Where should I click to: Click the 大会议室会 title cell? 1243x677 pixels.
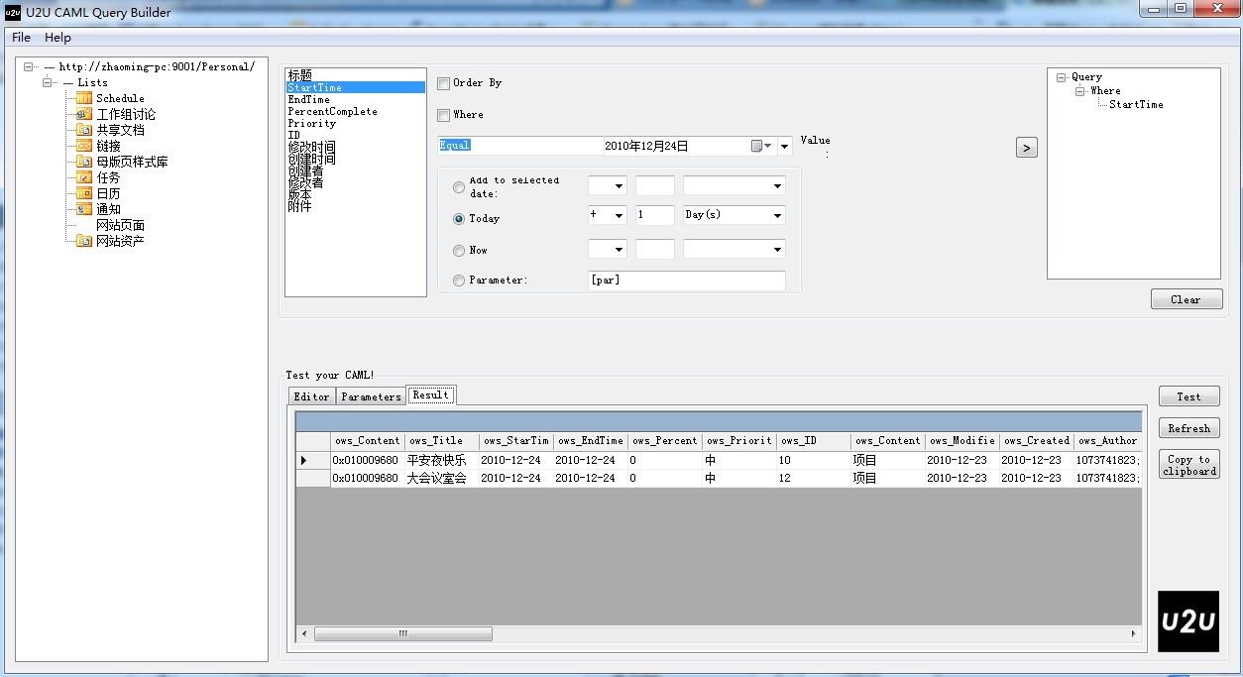click(x=441, y=478)
